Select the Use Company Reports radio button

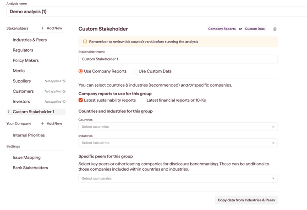pos(81,71)
